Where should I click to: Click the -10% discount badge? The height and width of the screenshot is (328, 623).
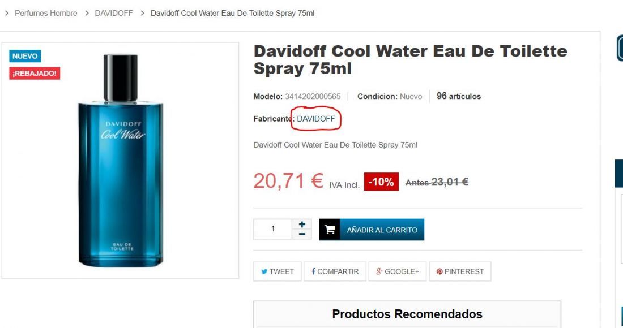pos(381,182)
